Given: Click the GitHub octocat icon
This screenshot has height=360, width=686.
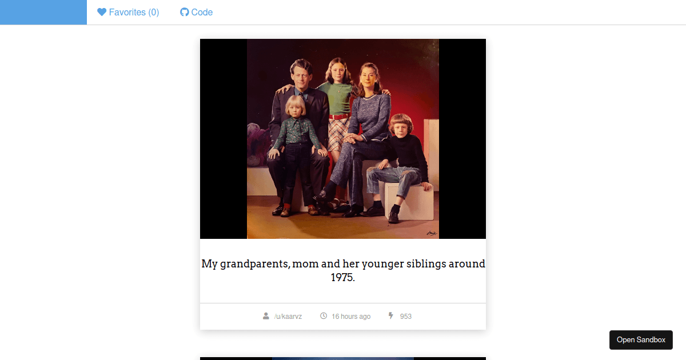Looking at the screenshot, I should [x=184, y=12].
